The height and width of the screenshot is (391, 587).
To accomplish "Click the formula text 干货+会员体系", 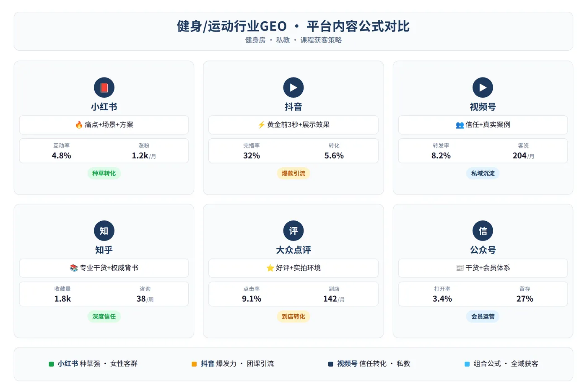I will (x=488, y=268).
